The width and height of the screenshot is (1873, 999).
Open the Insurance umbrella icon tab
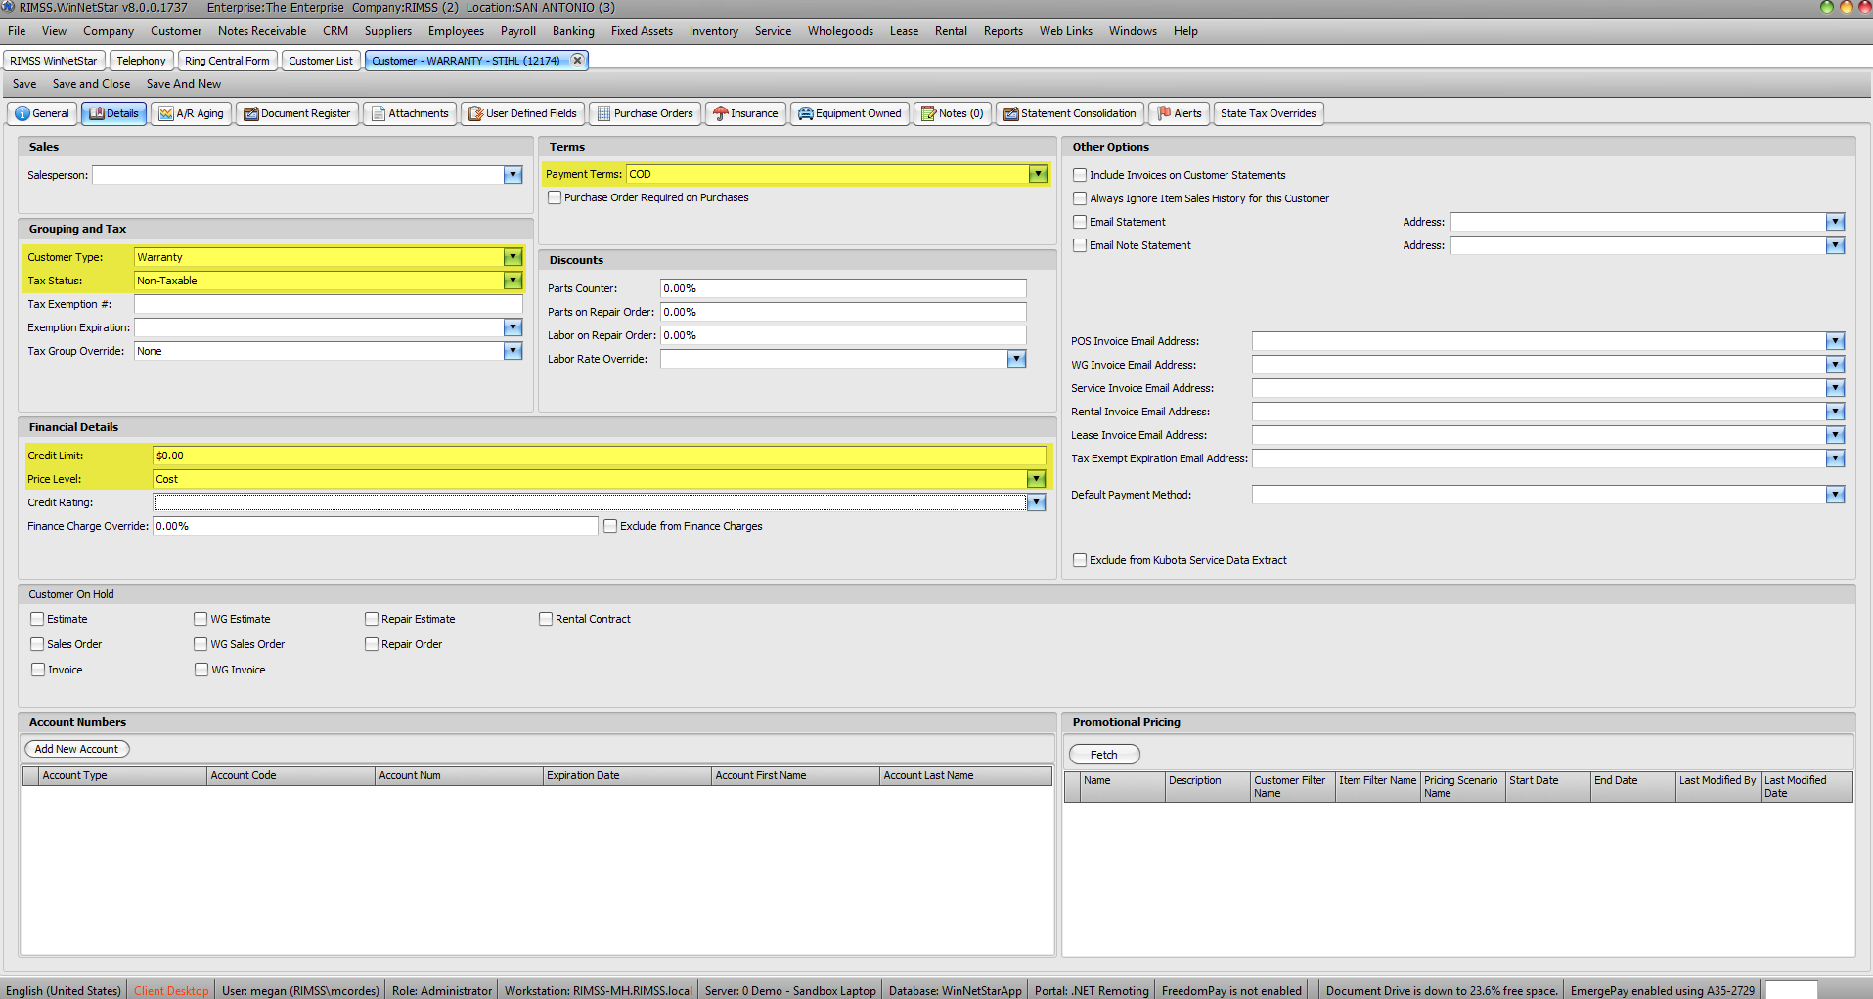pyautogui.click(x=721, y=113)
